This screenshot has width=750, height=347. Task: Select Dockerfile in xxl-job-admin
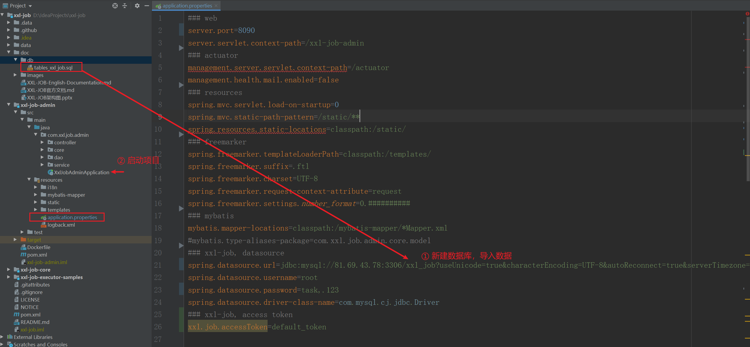pyautogui.click(x=39, y=247)
